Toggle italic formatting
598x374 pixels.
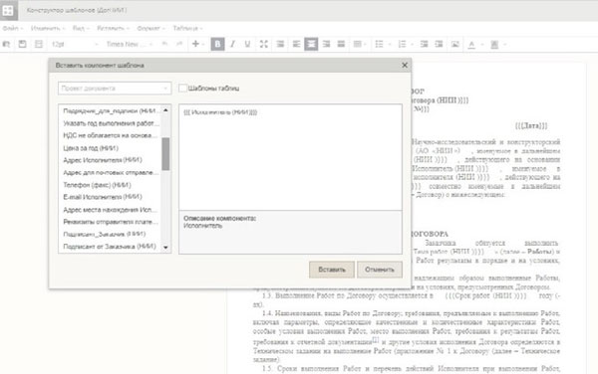(x=232, y=44)
